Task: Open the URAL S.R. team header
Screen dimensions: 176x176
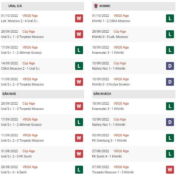Action: click(43, 6)
